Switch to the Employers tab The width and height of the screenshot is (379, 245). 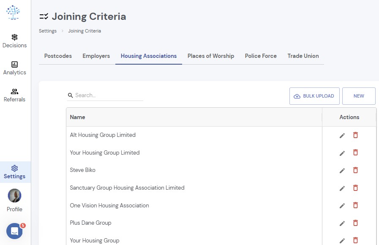96,56
